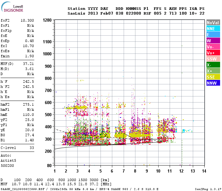Screen dimensions: 222x191
Task: Click the foEs N/A value
Action: pyautogui.click(x=30, y=51)
